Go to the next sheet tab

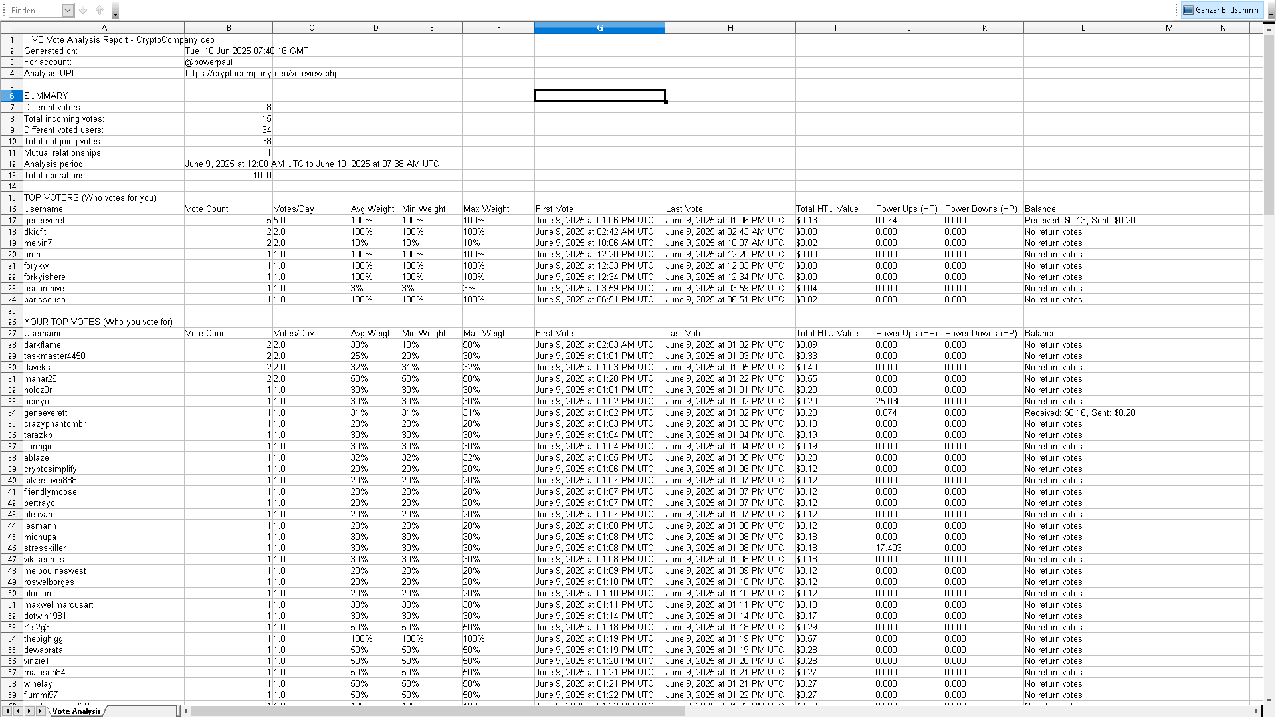click(x=29, y=711)
